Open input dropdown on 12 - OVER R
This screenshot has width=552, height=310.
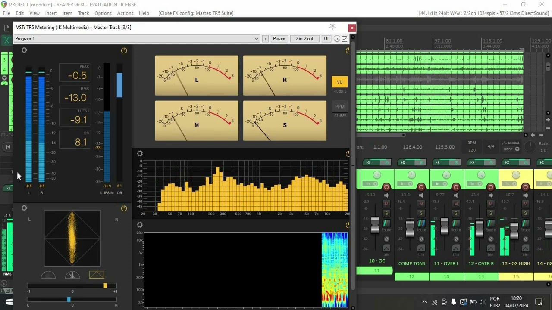(474, 184)
